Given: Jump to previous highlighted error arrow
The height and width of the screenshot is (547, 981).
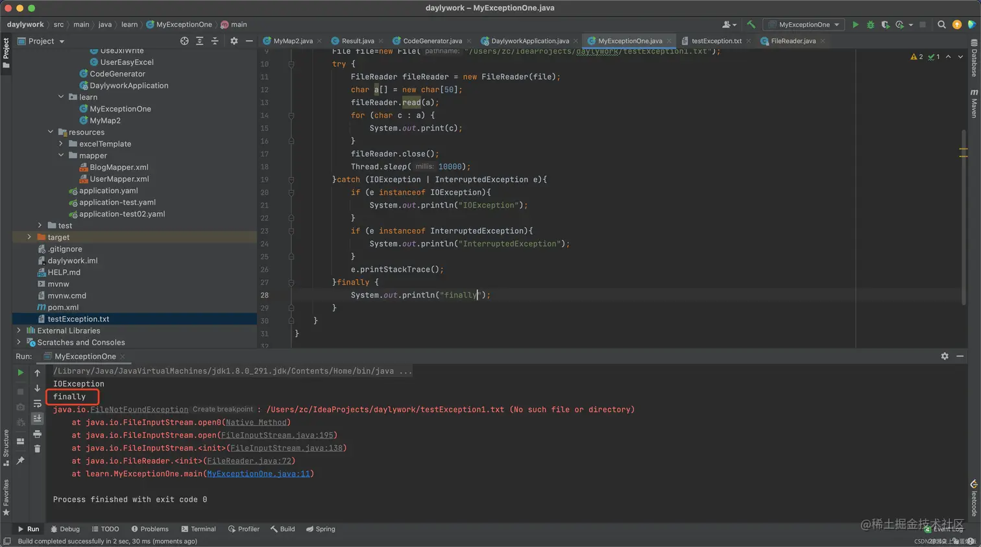Looking at the screenshot, I should pyautogui.click(x=949, y=56).
